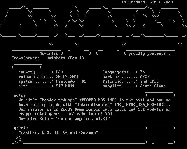Select the phrase 'Our mission since 2oo3?'
Screen dimensions: 187x149
pyautogui.click(x=46, y=109)
